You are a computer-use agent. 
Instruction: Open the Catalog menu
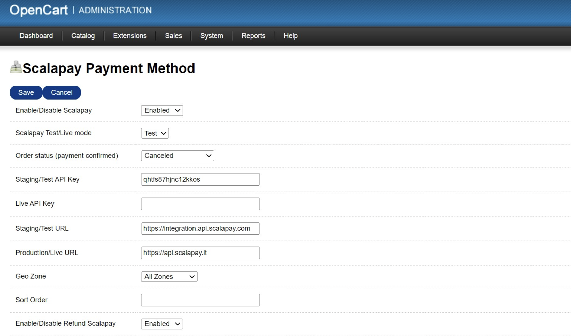[83, 36]
